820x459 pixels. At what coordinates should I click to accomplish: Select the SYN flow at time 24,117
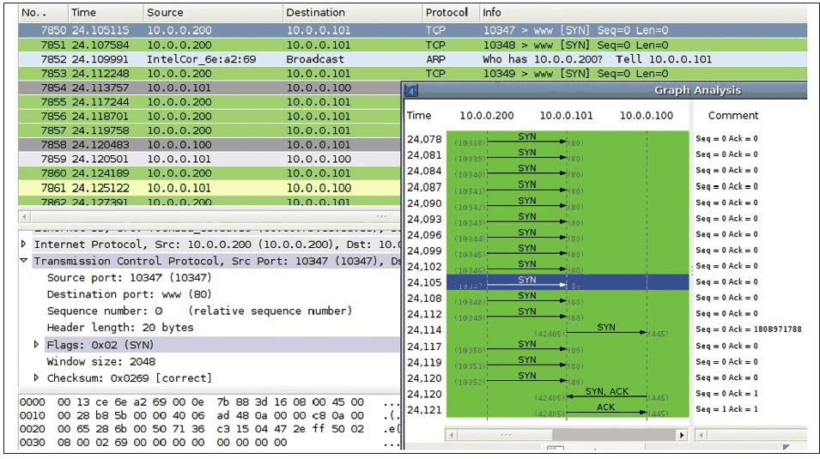(568, 346)
